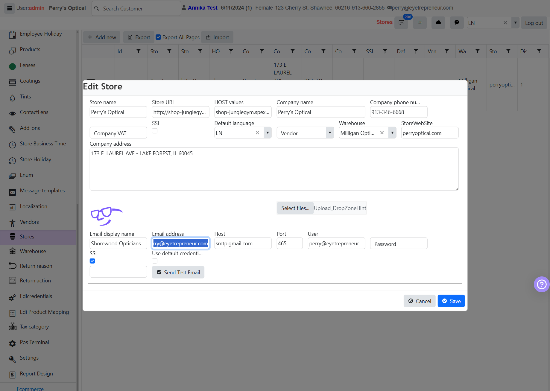This screenshot has height=391, width=550.
Task: Open Annika Test customer link
Action: [x=203, y=8]
